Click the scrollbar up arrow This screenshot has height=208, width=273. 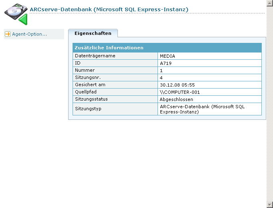click(270, 3)
